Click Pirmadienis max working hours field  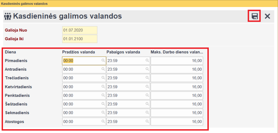177,61
